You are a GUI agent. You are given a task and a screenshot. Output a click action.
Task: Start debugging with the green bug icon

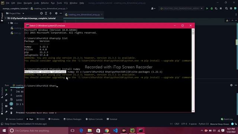(212, 9)
